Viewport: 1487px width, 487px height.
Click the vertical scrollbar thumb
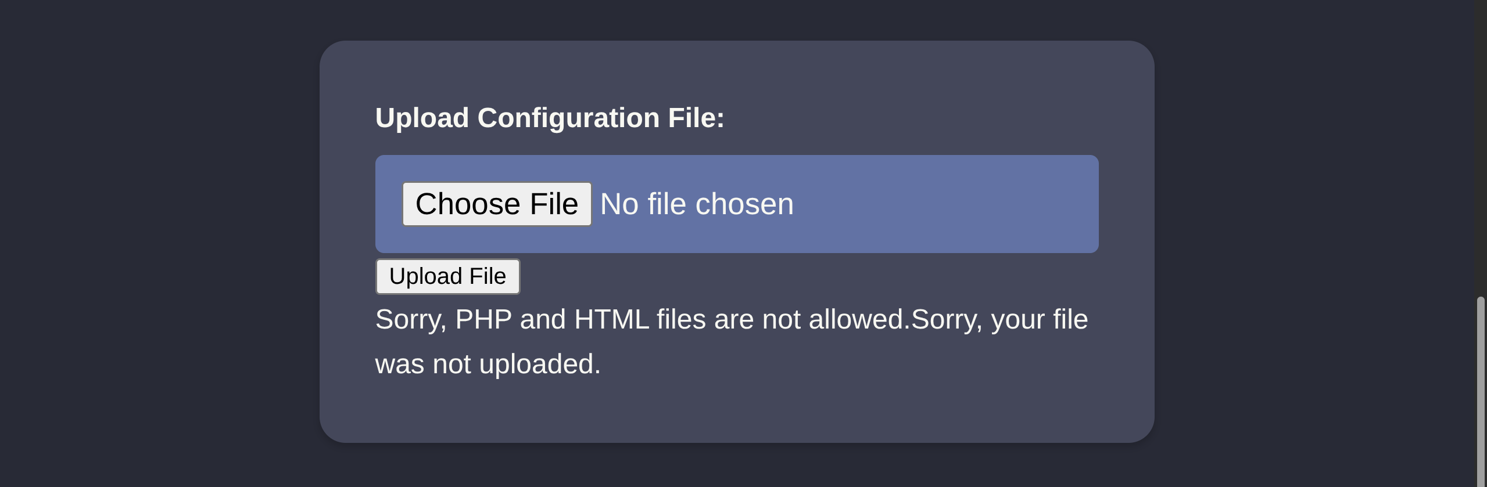[x=1481, y=389]
